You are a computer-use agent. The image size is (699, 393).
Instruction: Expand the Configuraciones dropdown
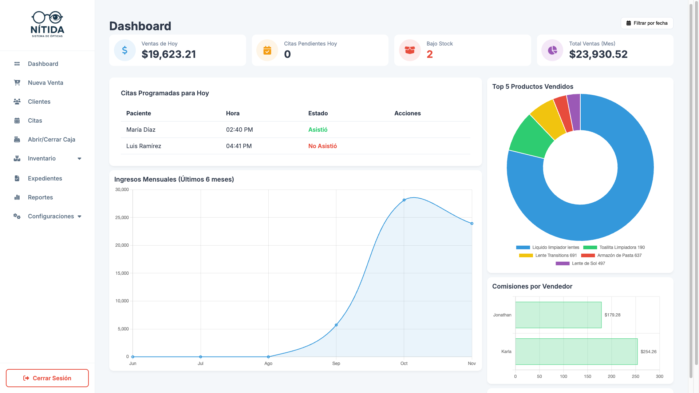point(80,216)
